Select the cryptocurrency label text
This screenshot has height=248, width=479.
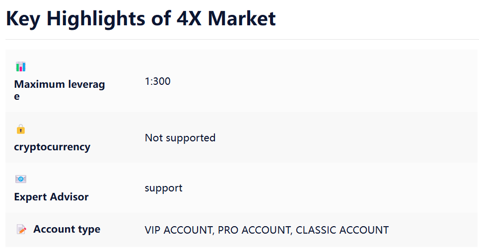[x=52, y=147]
